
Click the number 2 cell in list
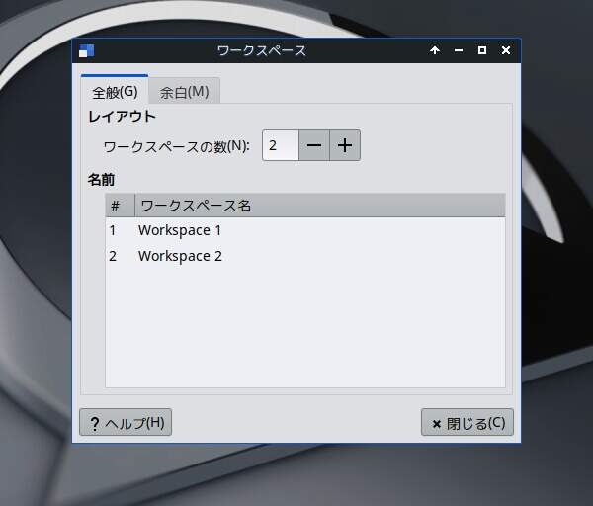113,256
